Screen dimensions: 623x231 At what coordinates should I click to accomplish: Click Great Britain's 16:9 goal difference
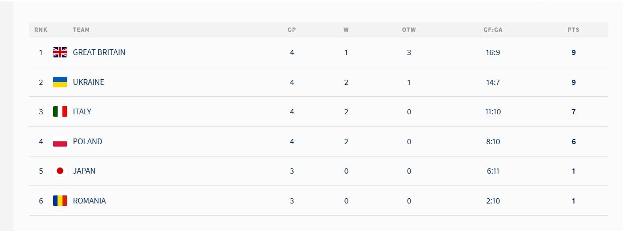click(x=493, y=53)
